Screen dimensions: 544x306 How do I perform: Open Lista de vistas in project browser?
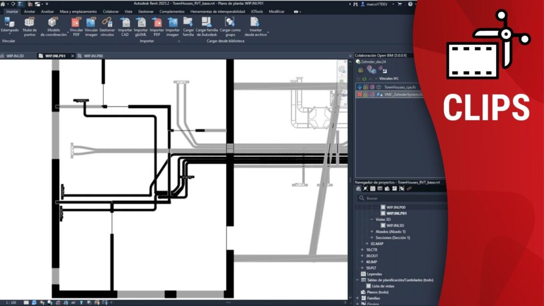(x=383, y=286)
